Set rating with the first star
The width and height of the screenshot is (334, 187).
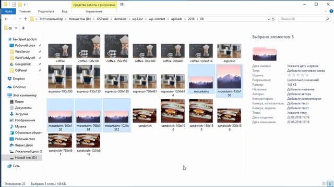pos(289,75)
